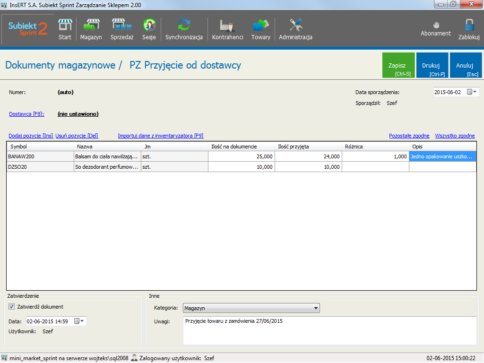Click the Dokumenty magazynowe breadcrumb title
Screen dimensions: 484x363
(60, 65)
